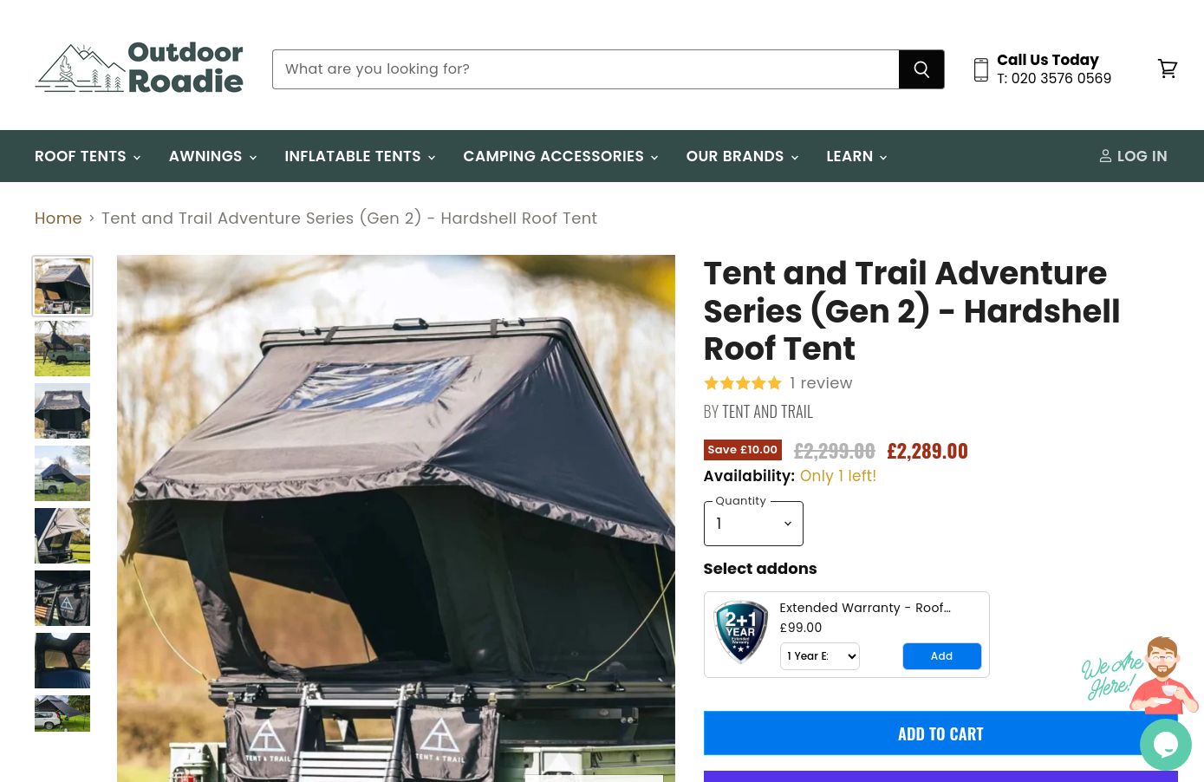Open the shopping cart icon
The image size is (1204, 782).
[1168, 68]
